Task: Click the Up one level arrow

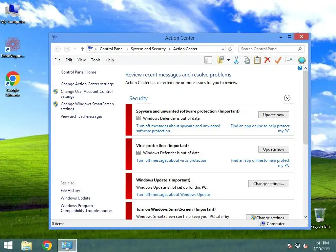Action: click(x=82, y=49)
